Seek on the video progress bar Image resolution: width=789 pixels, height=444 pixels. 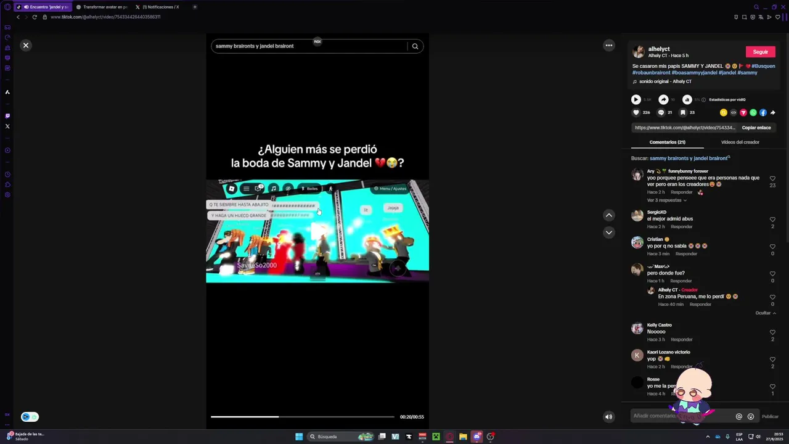tap(302, 417)
